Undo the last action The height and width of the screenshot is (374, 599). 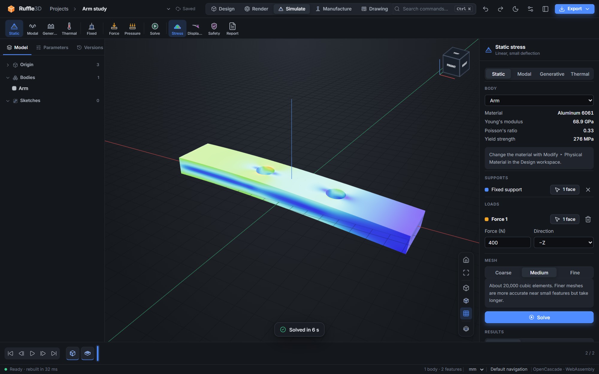[485, 9]
